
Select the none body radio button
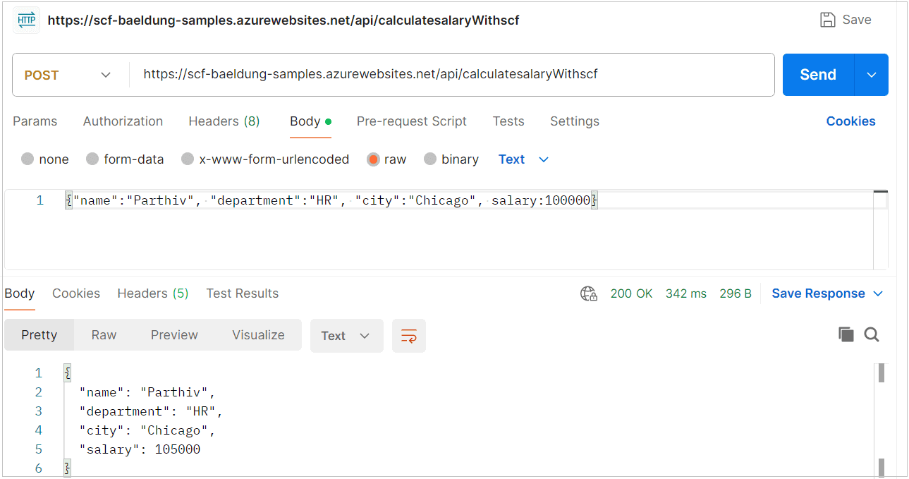pos(28,159)
